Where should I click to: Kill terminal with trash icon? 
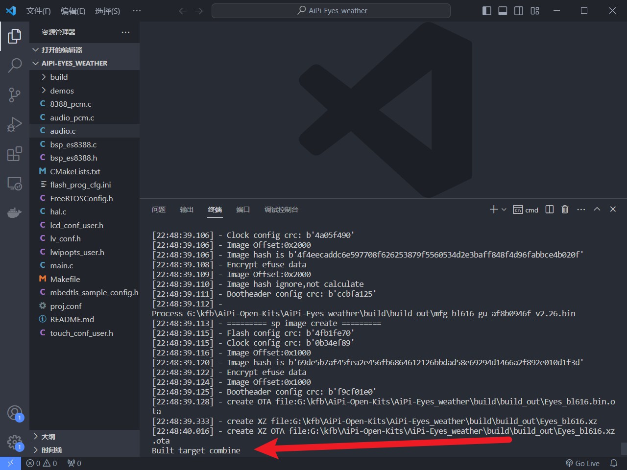click(565, 210)
